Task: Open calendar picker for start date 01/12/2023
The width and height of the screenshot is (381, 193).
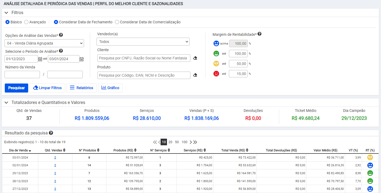Action: (40, 59)
